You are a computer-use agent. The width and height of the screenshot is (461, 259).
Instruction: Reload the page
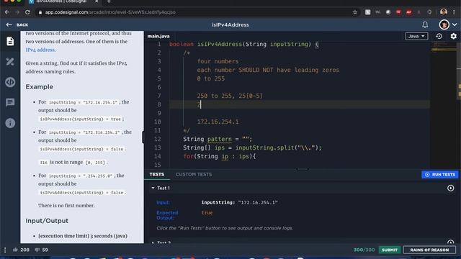point(27,12)
